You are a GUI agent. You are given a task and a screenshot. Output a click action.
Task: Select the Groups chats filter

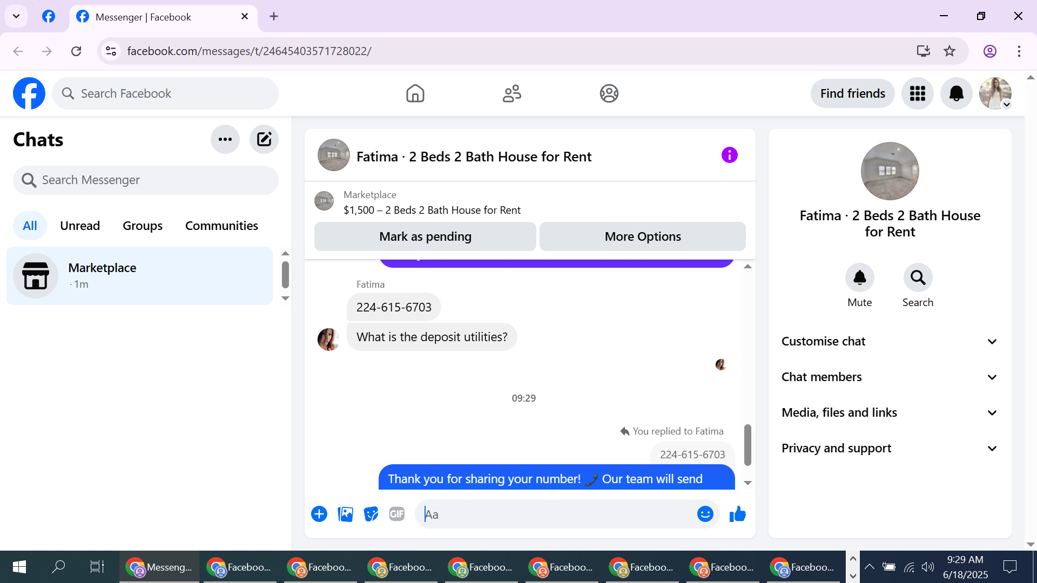[143, 226]
